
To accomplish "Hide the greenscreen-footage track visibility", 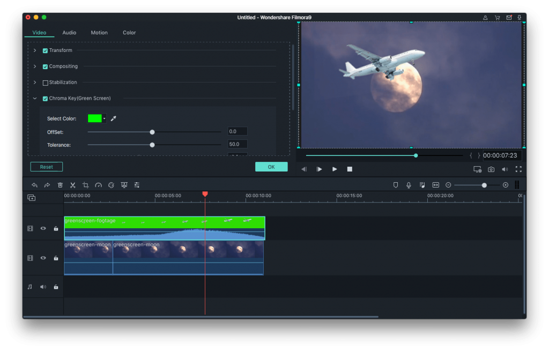I will click(43, 228).
